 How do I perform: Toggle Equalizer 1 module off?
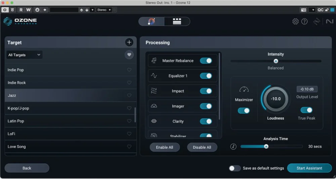pos(206,76)
